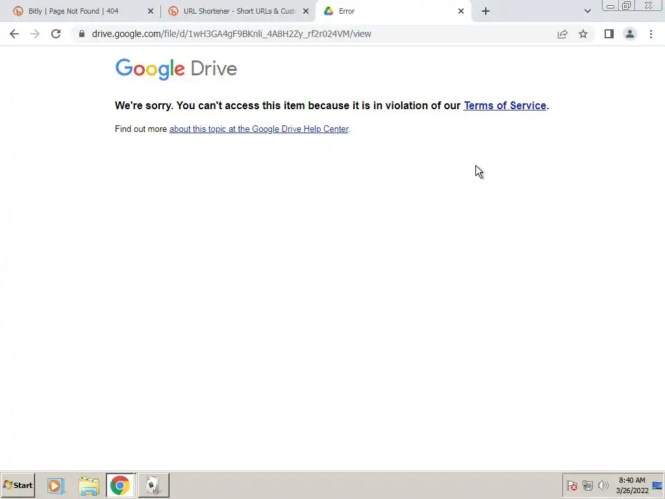This screenshot has height=499, width=665.
Task: Open the network tray icon
Action: (x=587, y=485)
